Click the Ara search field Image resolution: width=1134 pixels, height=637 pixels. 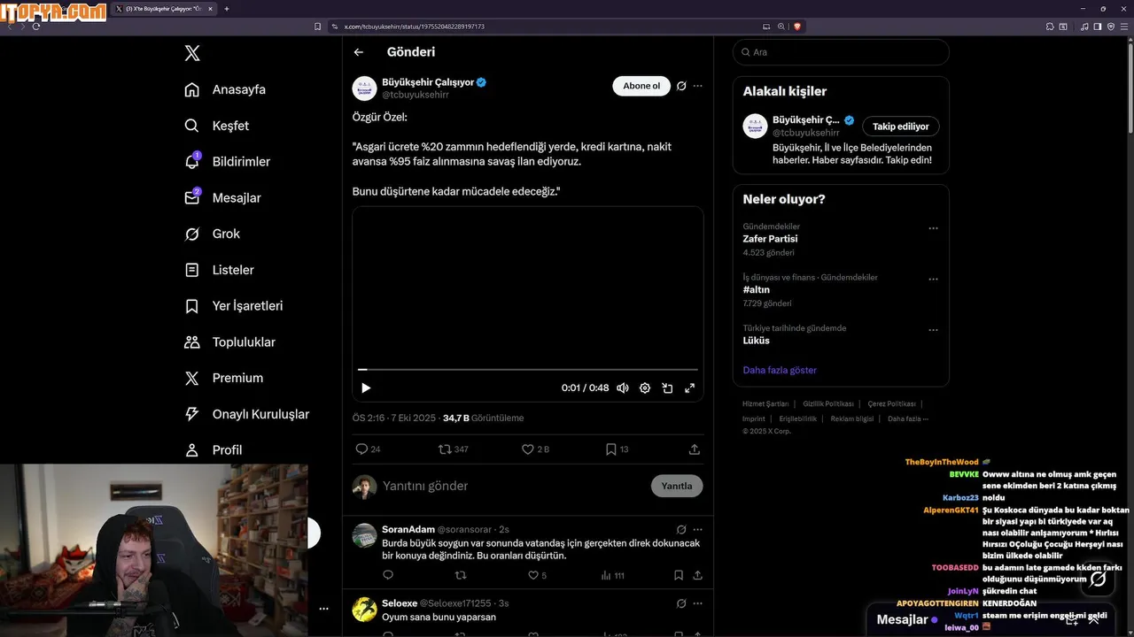pos(841,52)
